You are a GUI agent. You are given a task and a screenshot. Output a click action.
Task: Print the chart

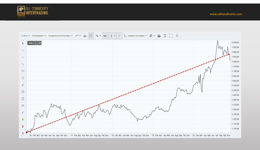point(159,36)
